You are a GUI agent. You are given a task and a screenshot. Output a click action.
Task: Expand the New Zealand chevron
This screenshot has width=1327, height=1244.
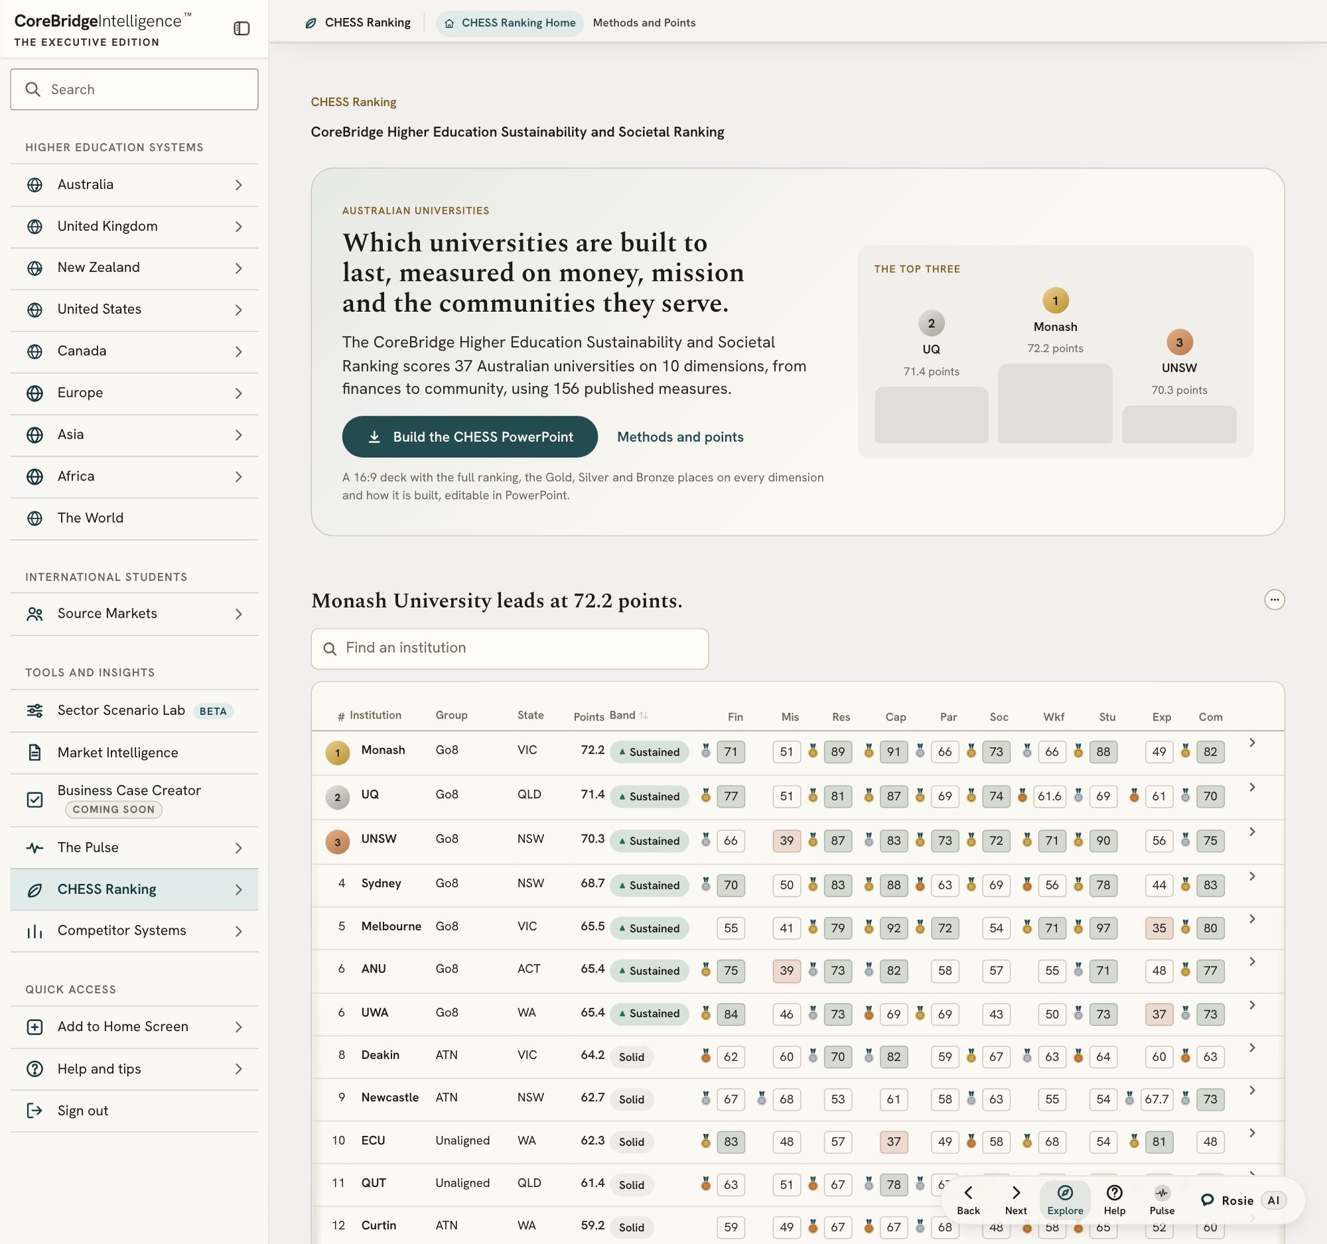pos(238,268)
